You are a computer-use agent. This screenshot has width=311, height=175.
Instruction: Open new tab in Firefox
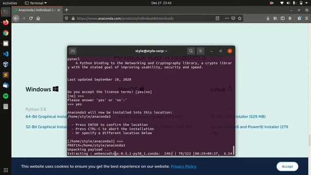[x=67, y=10]
